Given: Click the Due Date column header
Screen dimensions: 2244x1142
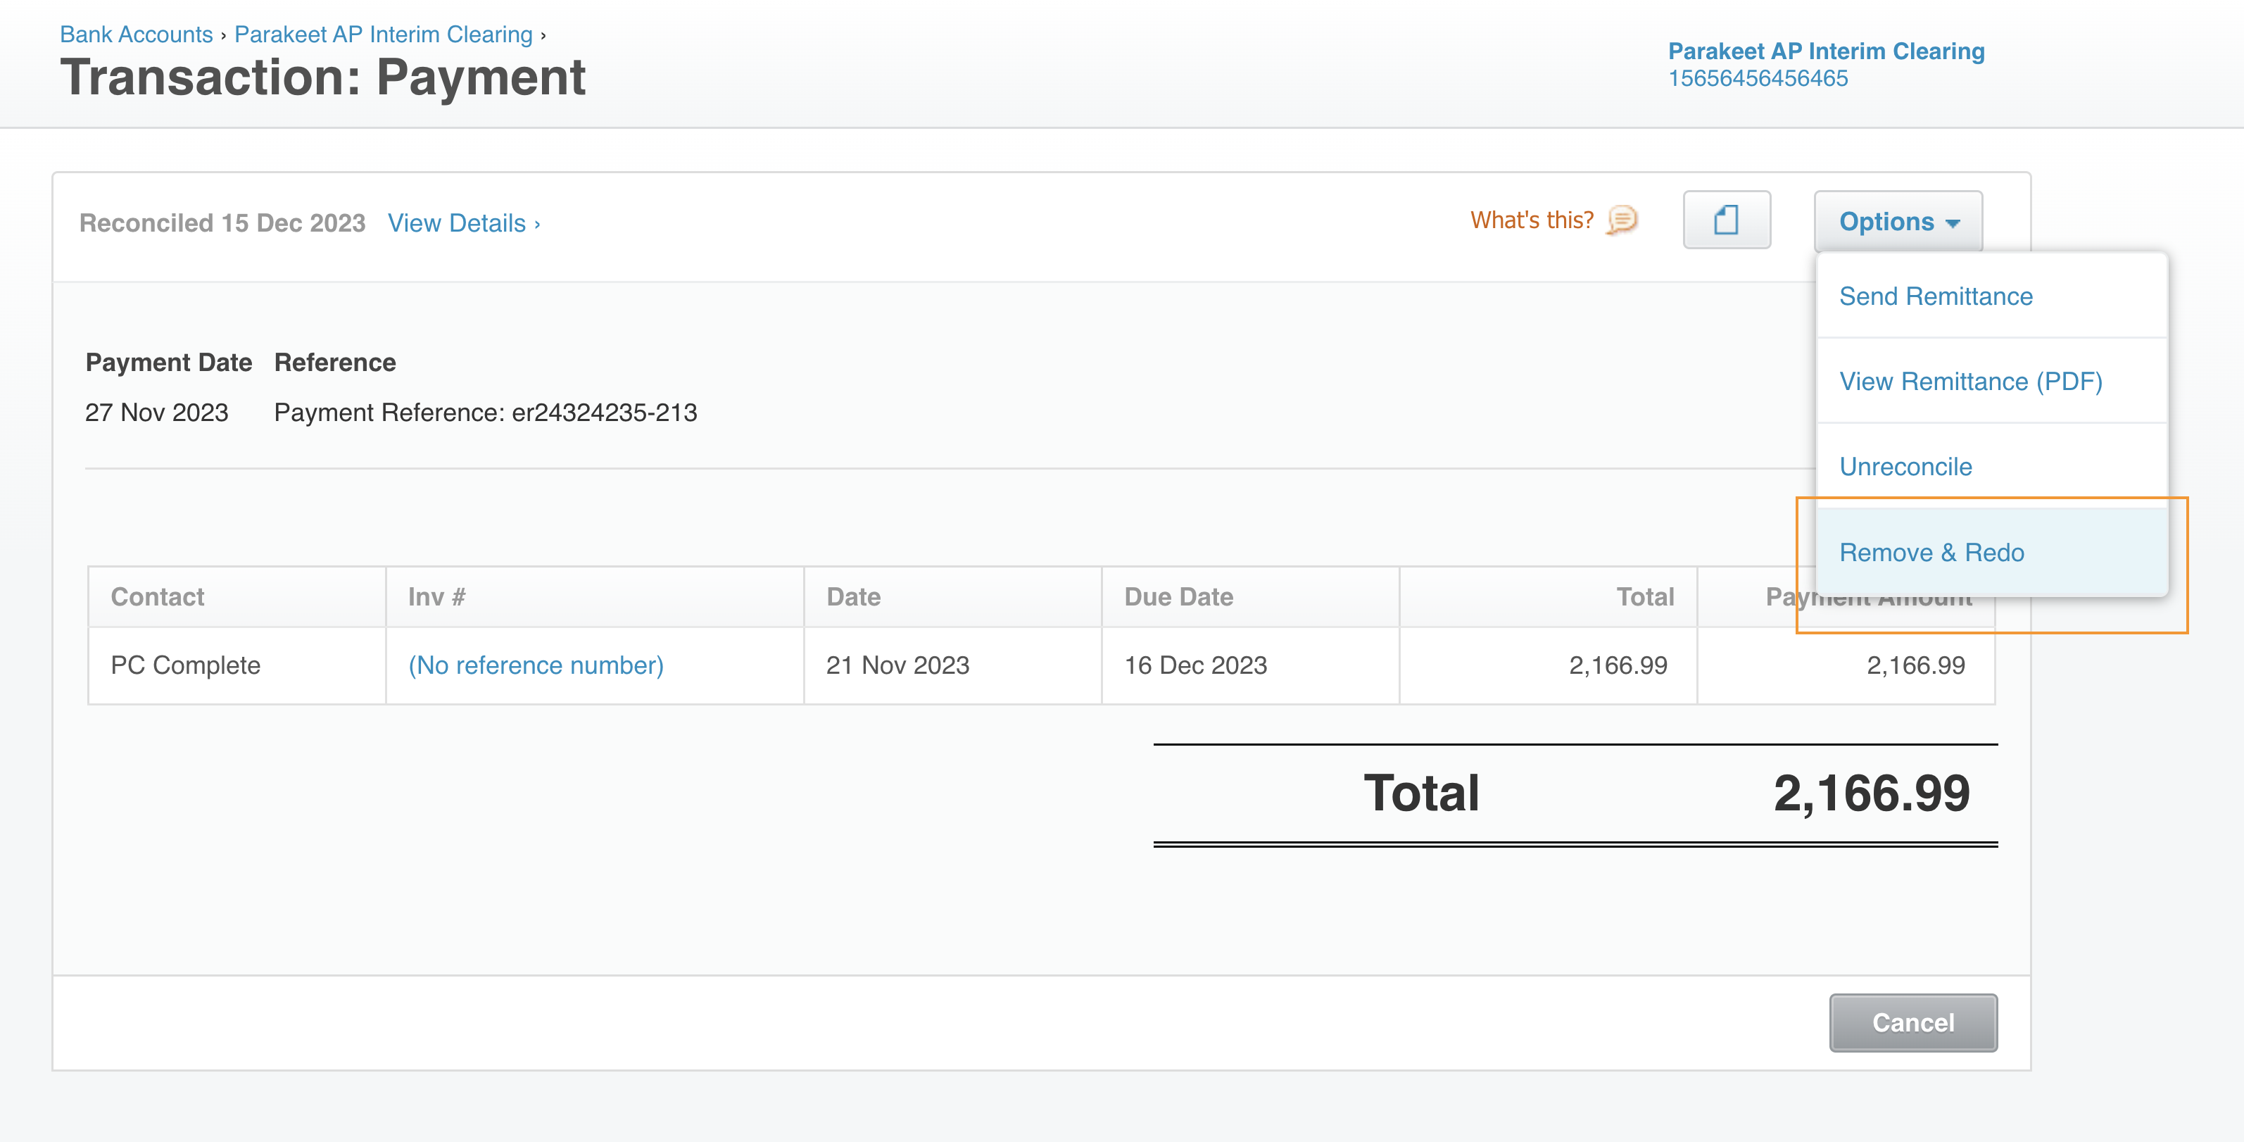Looking at the screenshot, I should coord(1178,596).
